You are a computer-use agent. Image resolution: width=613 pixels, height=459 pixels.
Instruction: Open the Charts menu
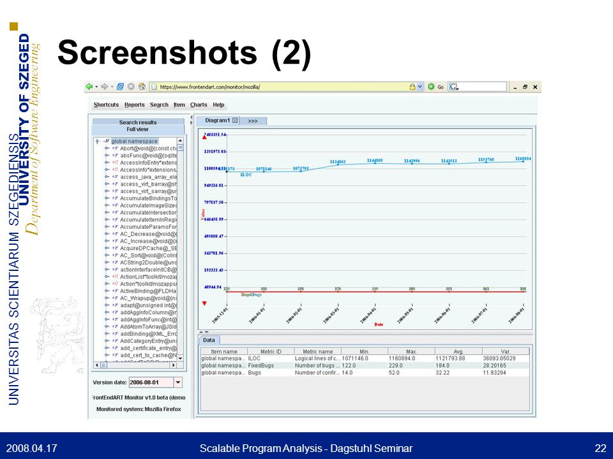pos(199,105)
